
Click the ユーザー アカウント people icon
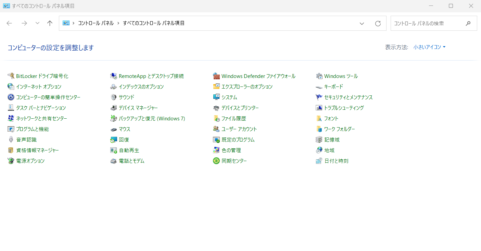pos(216,129)
